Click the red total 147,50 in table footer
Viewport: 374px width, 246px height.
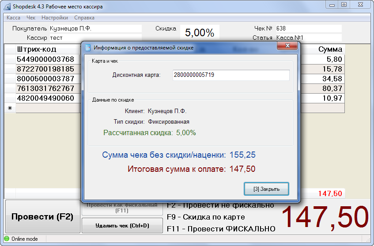(330, 193)
